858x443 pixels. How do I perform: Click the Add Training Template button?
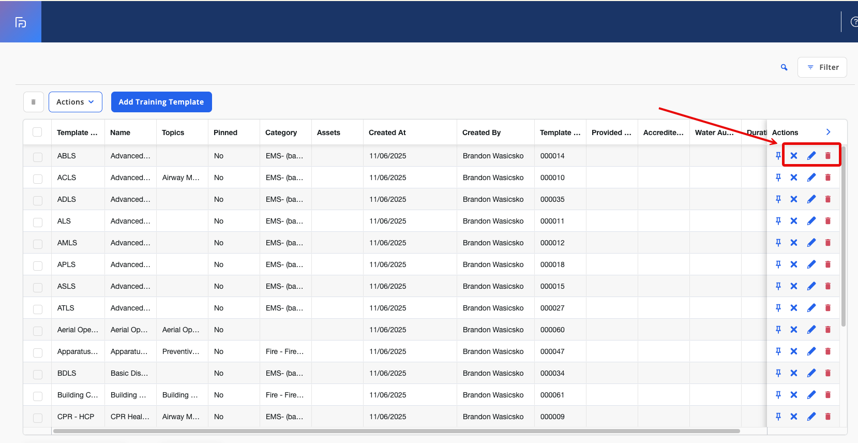161,102
